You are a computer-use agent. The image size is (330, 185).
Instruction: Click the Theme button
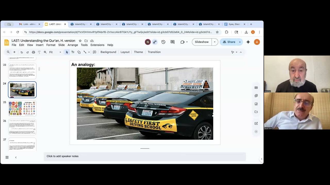[x=138, y=52]
